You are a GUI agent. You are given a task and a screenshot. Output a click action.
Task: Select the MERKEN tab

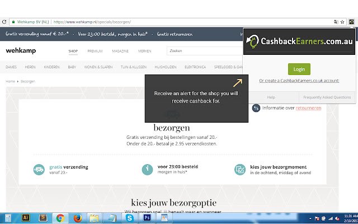tap(145, 51)
